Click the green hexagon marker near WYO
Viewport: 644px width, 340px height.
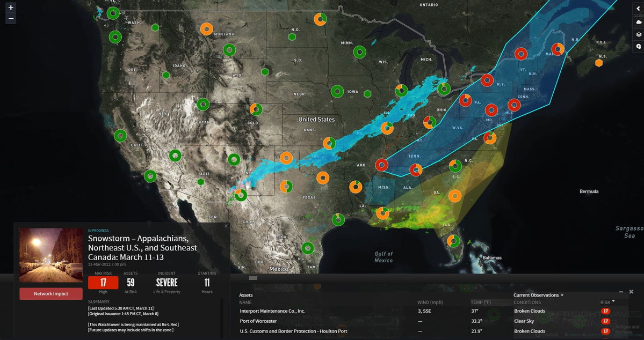(x=265, y=72)
